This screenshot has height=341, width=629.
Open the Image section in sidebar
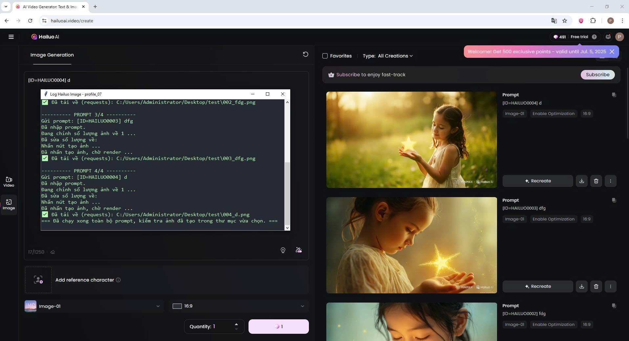click(9, 204)
